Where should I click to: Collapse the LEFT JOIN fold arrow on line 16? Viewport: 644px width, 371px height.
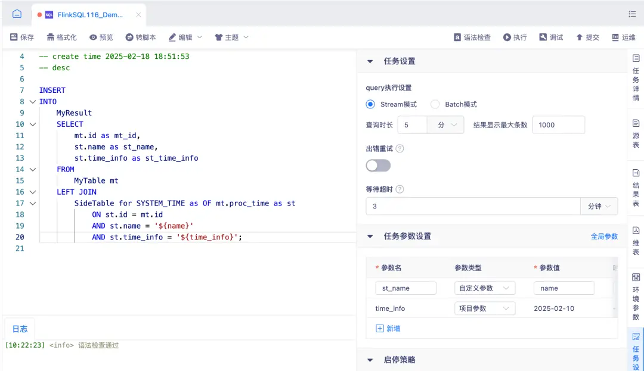(33, 192)
